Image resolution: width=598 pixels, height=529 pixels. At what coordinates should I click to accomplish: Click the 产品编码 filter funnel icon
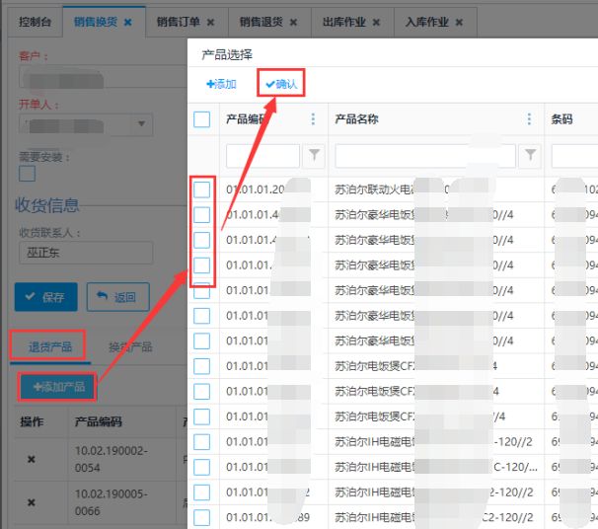pyautogui.click(x=314, y=156)
